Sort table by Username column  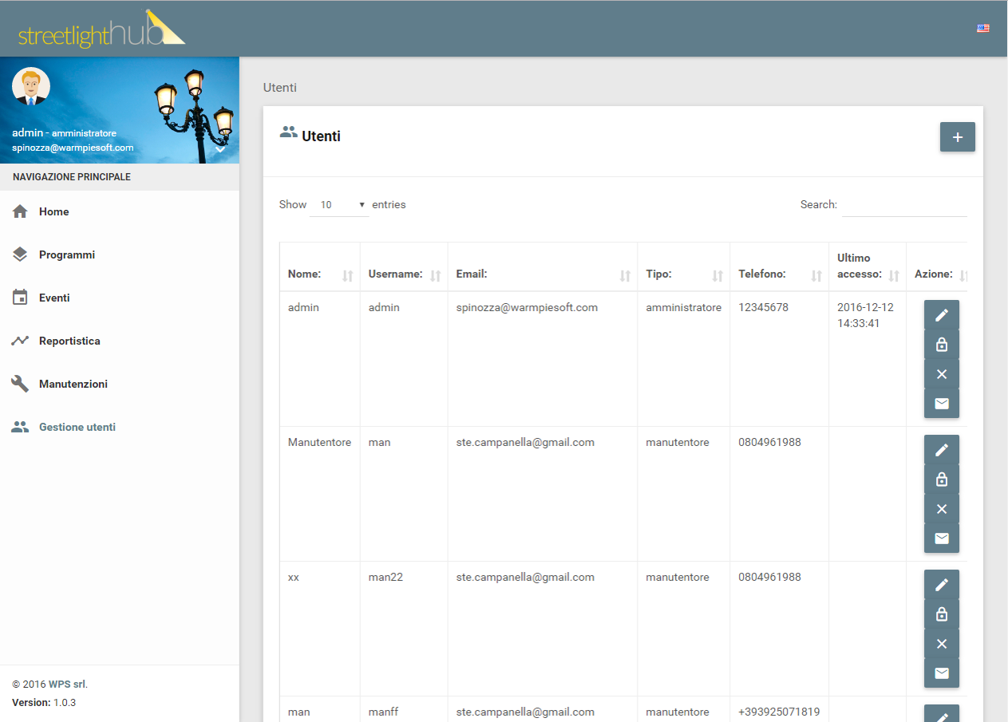pos(404,266)
